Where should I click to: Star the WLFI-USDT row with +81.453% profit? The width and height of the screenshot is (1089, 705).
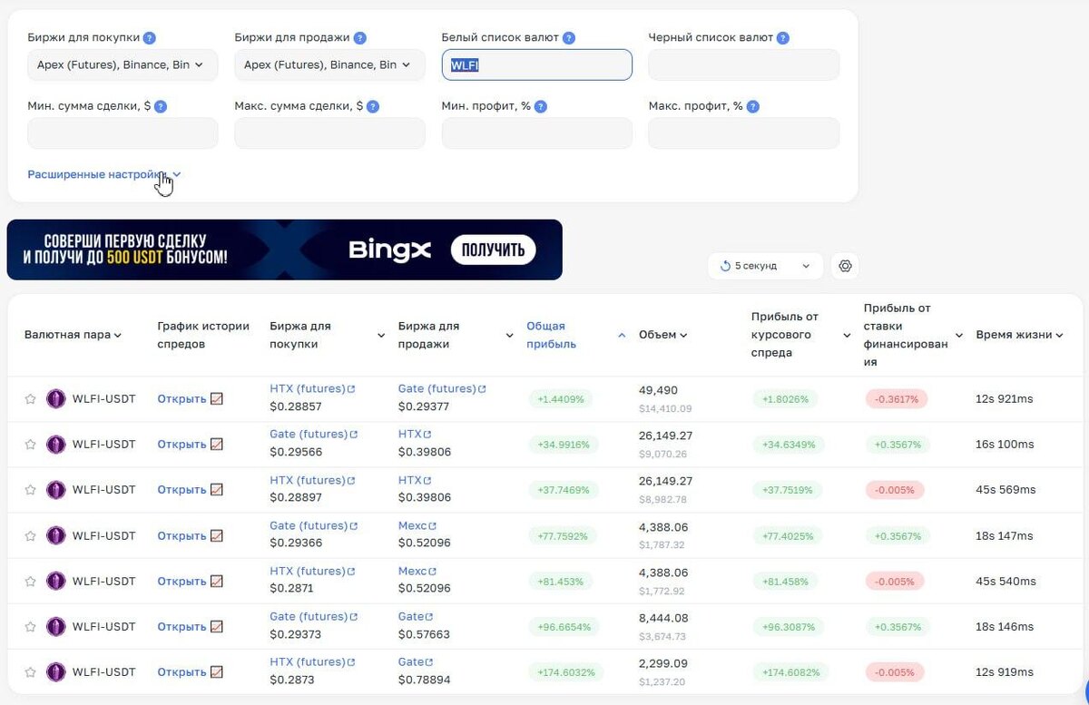click(30, 581)
